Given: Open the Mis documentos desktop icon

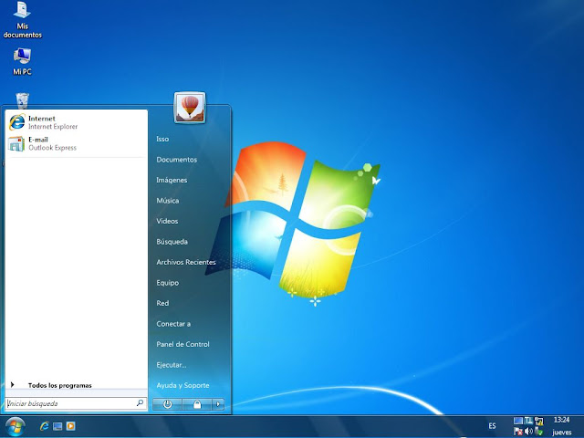Looking at the screenshot, I should click(22, 20).
